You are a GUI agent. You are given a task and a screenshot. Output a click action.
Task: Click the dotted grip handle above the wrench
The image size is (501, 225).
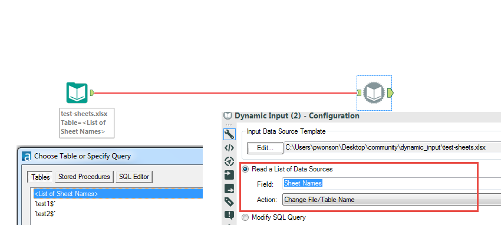click(229, 125)
